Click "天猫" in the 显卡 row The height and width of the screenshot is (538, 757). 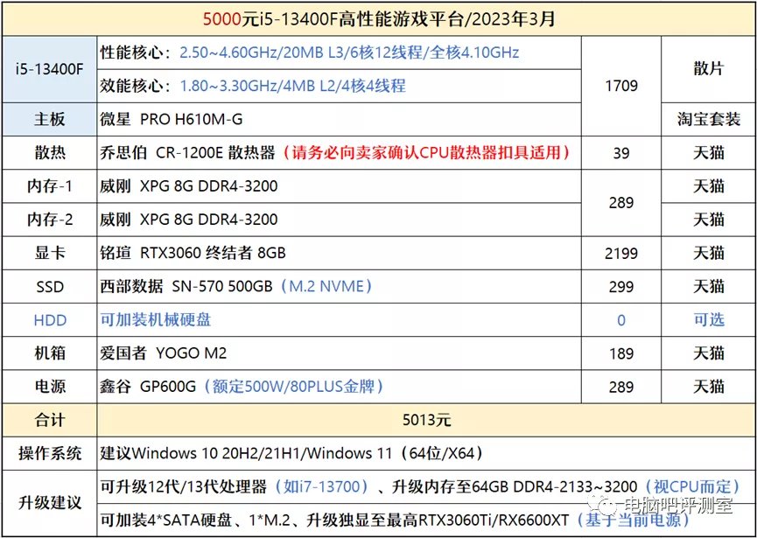708,253
